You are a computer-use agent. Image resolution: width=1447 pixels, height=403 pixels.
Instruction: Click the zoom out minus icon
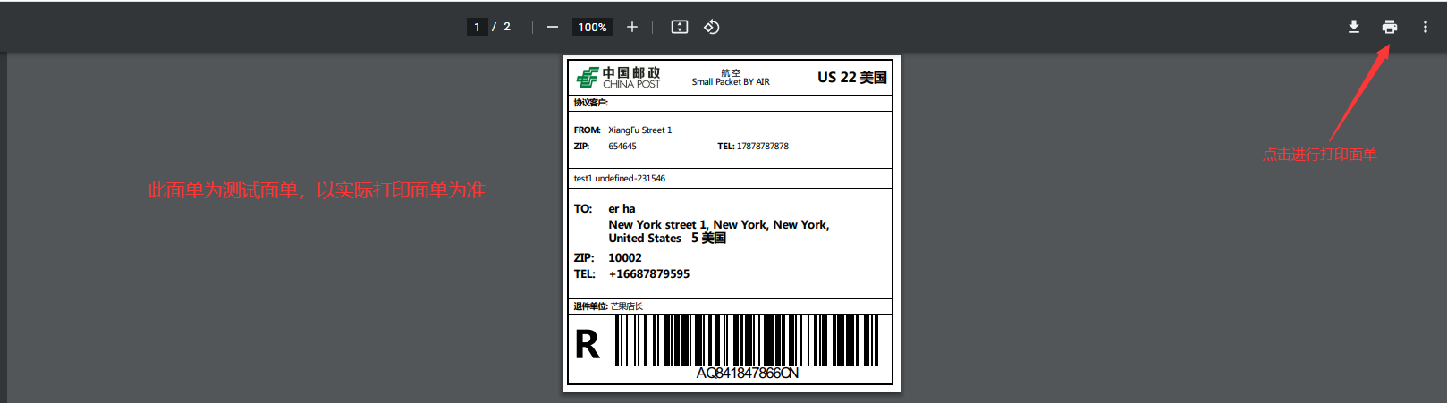[x=553, y=27]
